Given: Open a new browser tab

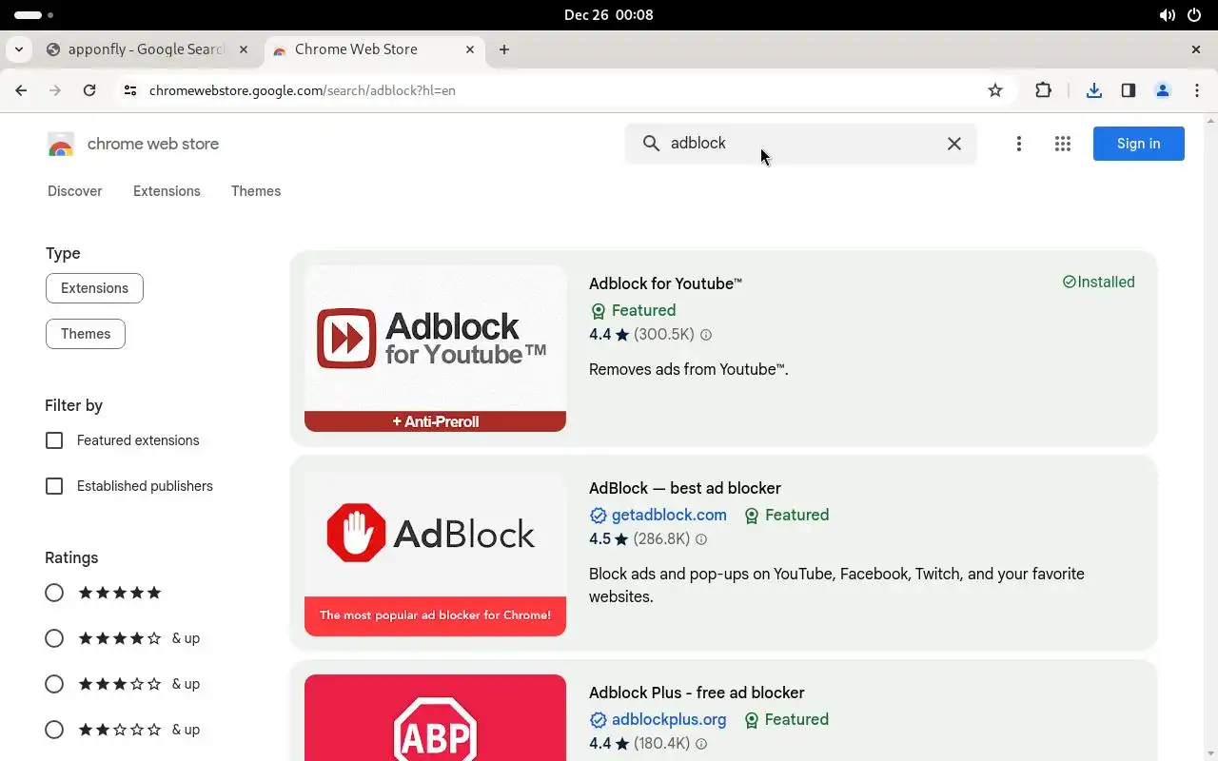Looking at the screenshot, I should click(x=504, y=49).
